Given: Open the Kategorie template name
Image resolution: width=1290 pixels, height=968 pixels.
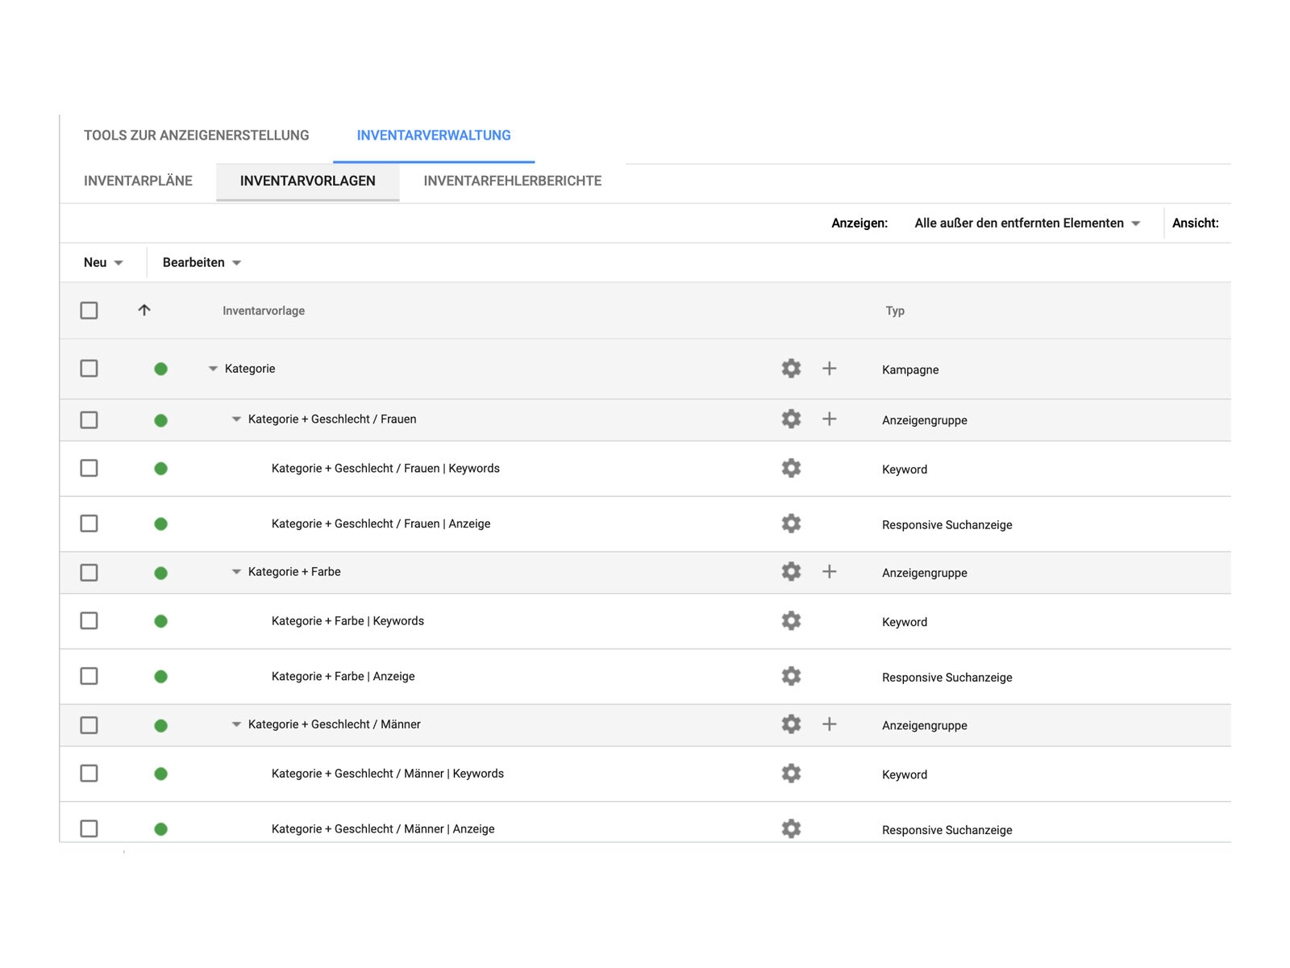Looking at the screenshot, I should pyautogui.click(x=250, y=369).
